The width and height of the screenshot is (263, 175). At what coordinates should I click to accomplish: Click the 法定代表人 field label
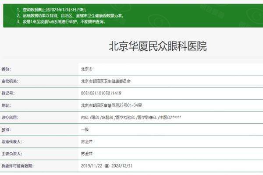(x=12, y=141)
